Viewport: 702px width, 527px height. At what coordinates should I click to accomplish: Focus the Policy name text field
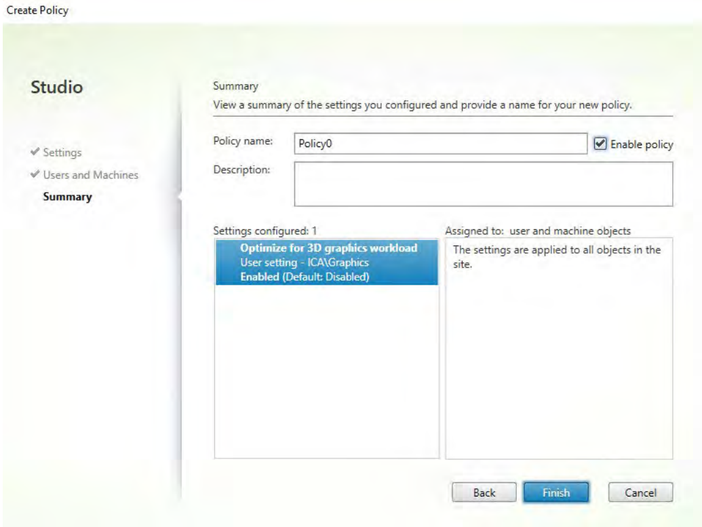tap(440, 144)
